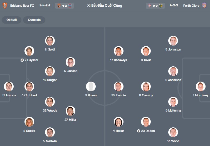
Task: Select the Quốc gia filter tab
Action: click(x=34, y=20)
